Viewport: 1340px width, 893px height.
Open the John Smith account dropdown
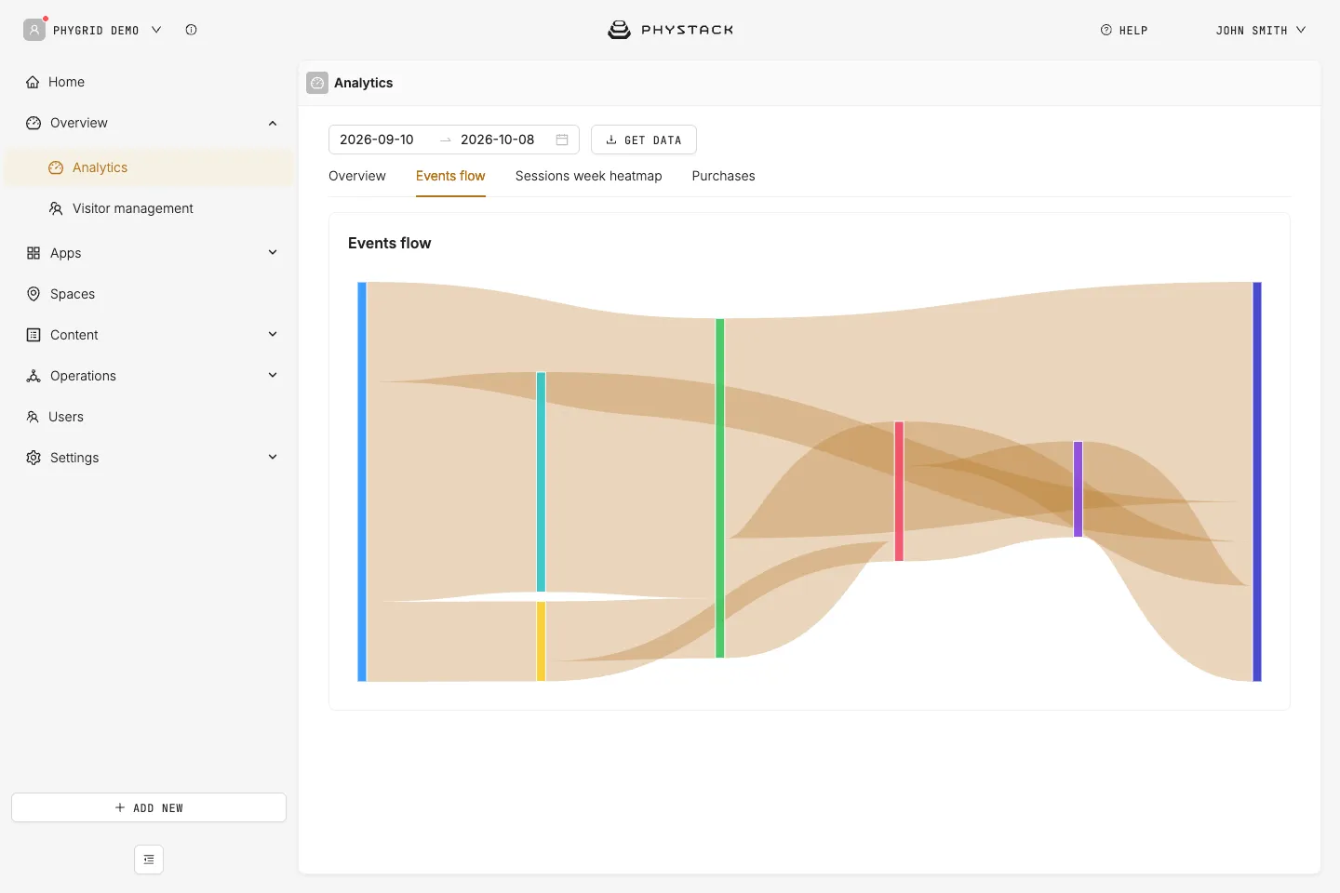[1261, 30]
